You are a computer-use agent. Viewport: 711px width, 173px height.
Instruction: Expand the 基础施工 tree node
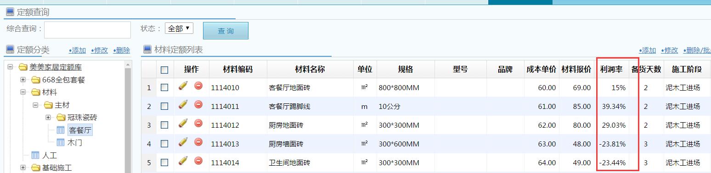coord(23,168)
